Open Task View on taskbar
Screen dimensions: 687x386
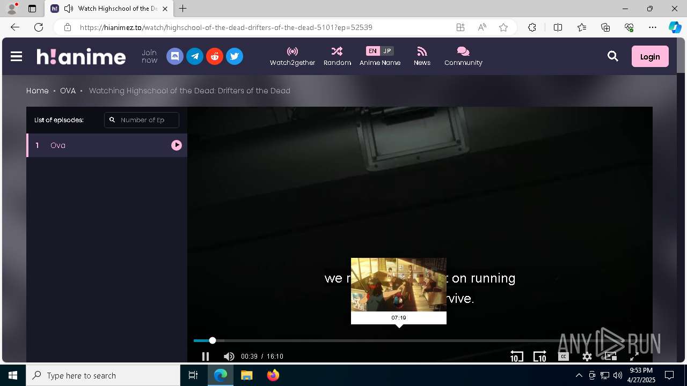(193, 375)
